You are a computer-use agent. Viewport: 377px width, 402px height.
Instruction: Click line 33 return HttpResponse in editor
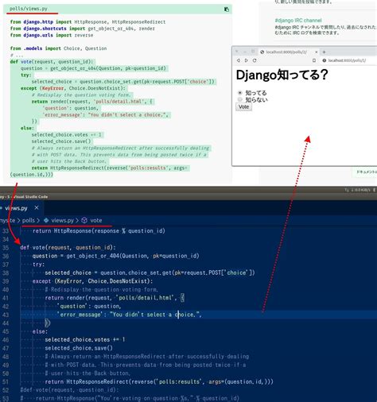[99, 230]
